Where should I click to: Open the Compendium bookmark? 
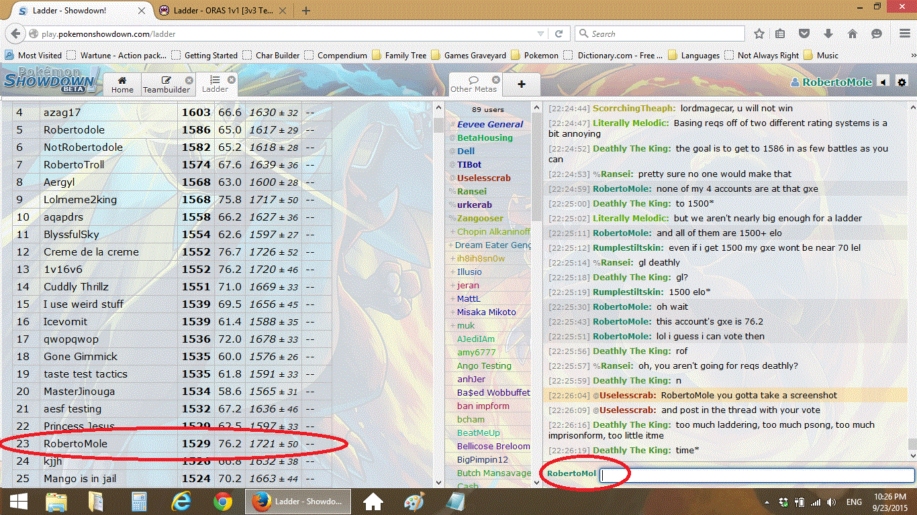coord(336,56)
